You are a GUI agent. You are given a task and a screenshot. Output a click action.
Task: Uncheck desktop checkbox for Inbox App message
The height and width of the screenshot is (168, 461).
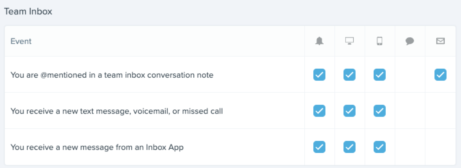coord(350,147)
